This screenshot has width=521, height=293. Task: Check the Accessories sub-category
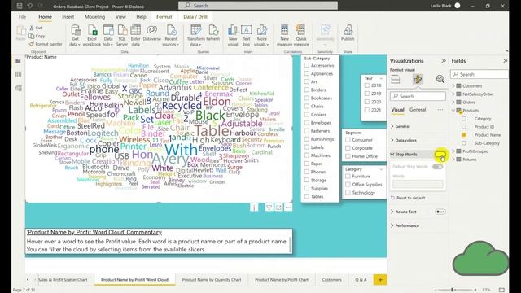307,65
